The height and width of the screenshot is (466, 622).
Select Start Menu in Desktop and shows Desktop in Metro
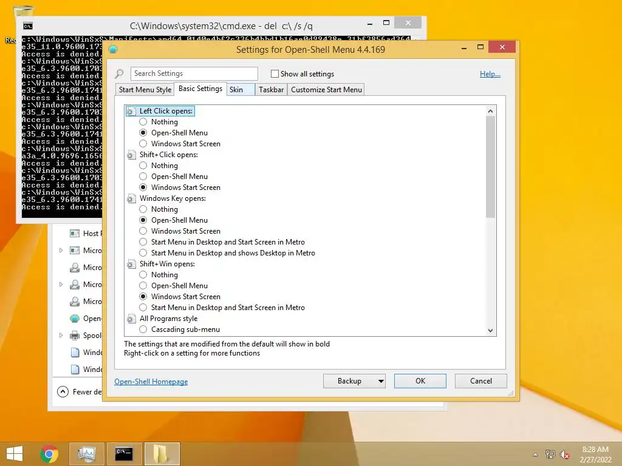tap(143, 253)
